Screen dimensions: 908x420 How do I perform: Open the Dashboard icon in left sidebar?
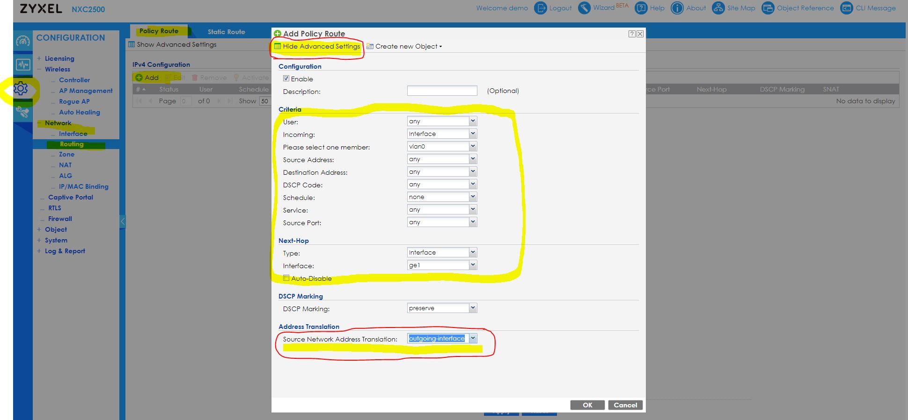[x=22, y=41]
